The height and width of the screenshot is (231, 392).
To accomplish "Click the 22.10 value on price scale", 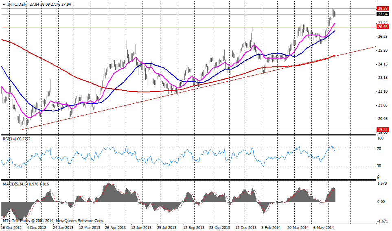I will 382,92.
